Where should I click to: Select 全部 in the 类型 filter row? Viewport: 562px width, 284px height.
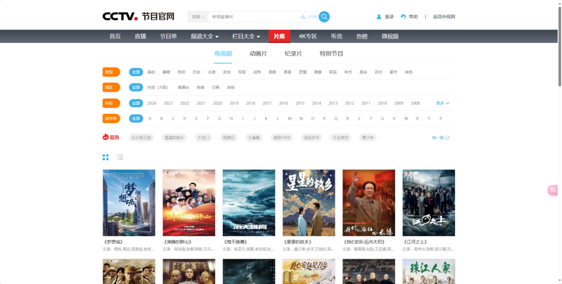(x=136, y=72)
